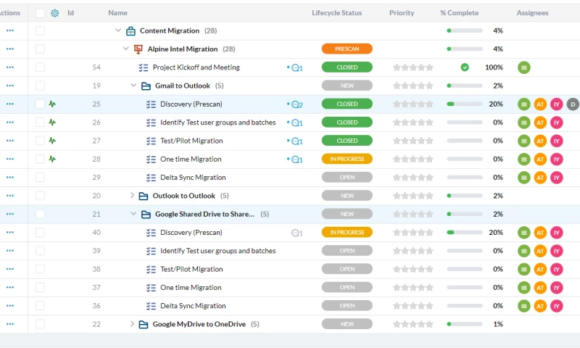Set priority stars for row 25 Discovery (Prescan)
The image size is (580, 348).
coord(413,104)
